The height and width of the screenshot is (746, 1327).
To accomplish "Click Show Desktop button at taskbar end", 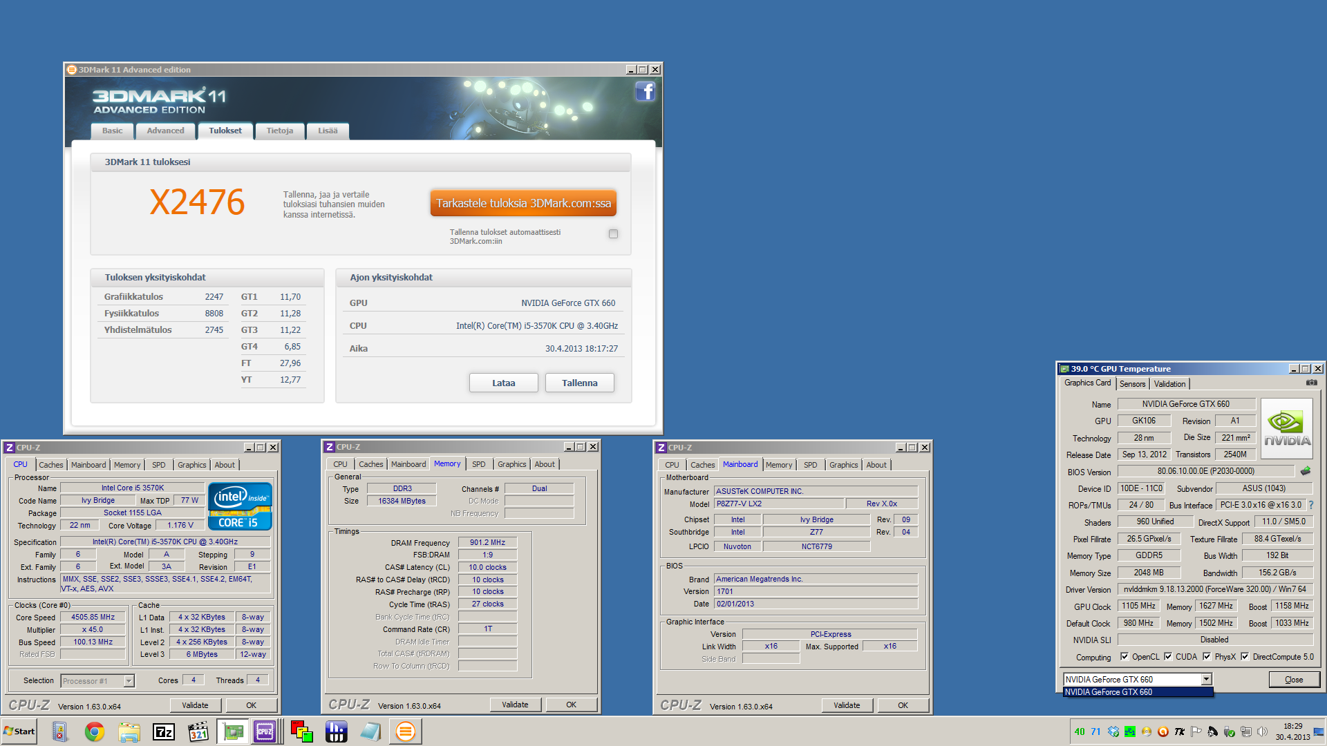I will tap(1319, 731).
